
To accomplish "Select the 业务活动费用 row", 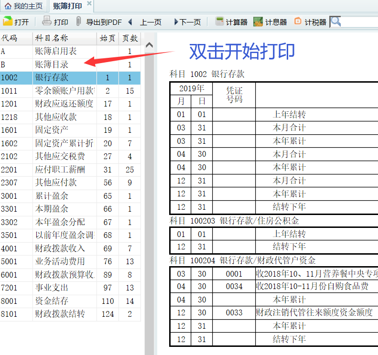I will point(70,261).
